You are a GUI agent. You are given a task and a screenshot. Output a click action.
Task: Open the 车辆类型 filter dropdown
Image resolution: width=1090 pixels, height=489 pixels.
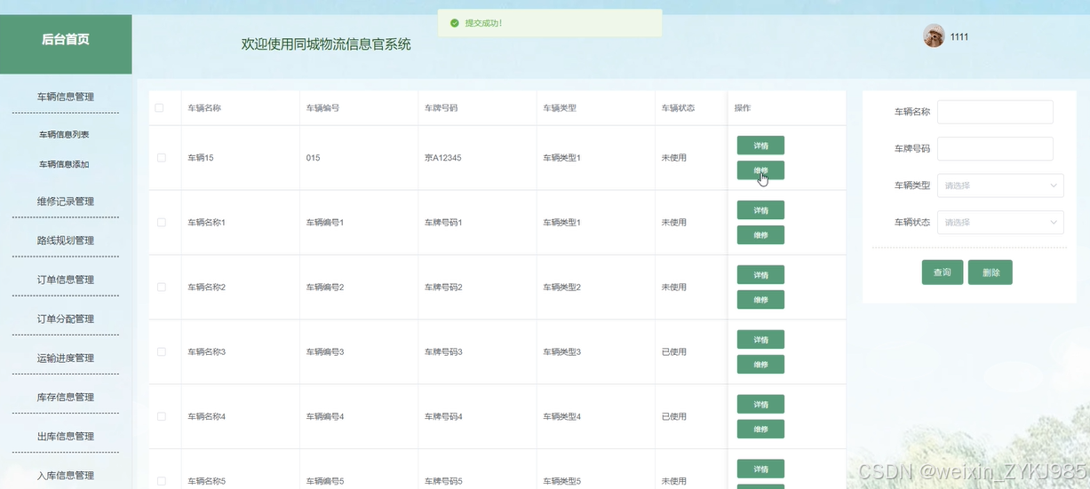[1000, 185]
